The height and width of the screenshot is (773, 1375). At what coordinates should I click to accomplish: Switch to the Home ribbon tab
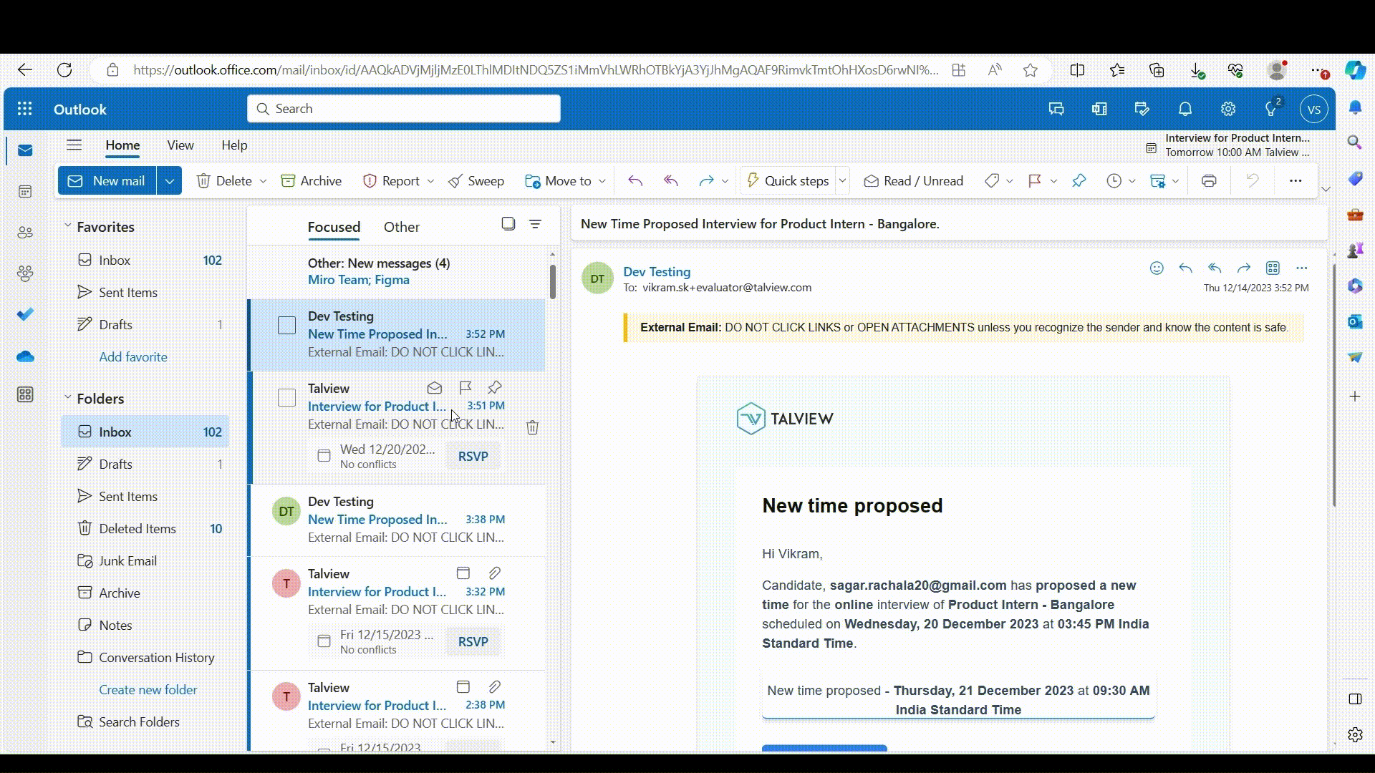(x=122, y=145)
